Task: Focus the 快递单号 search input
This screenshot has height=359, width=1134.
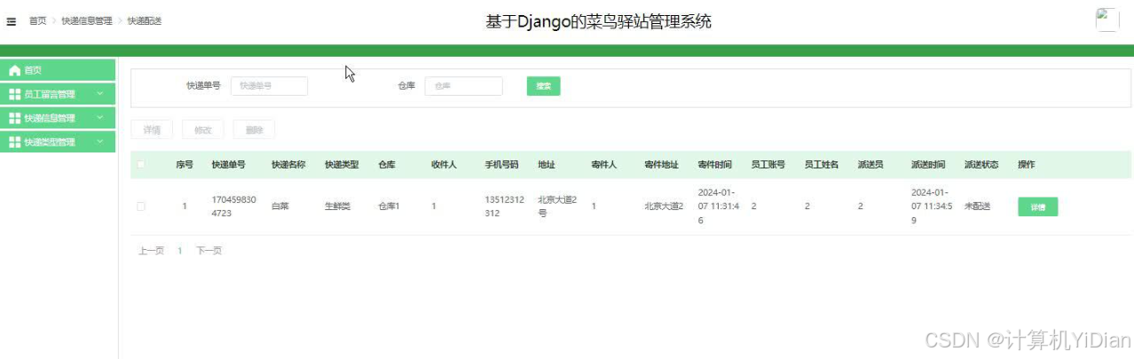Action: point(269,86)
